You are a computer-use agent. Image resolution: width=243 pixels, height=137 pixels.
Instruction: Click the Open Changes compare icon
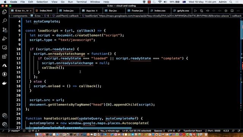point(202,11)
